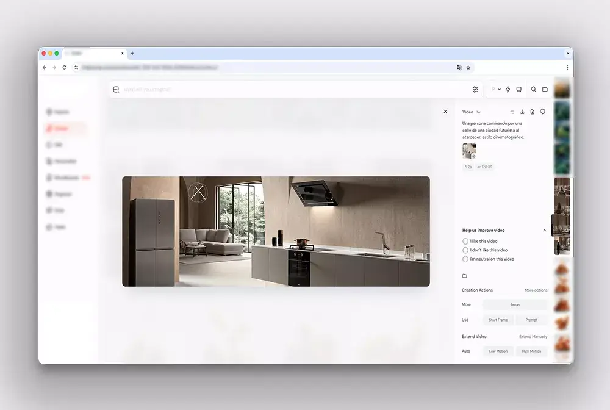Viewport: 610px width, 410px height.
Task: Download the video with the download icon
Action: (522, 112)
